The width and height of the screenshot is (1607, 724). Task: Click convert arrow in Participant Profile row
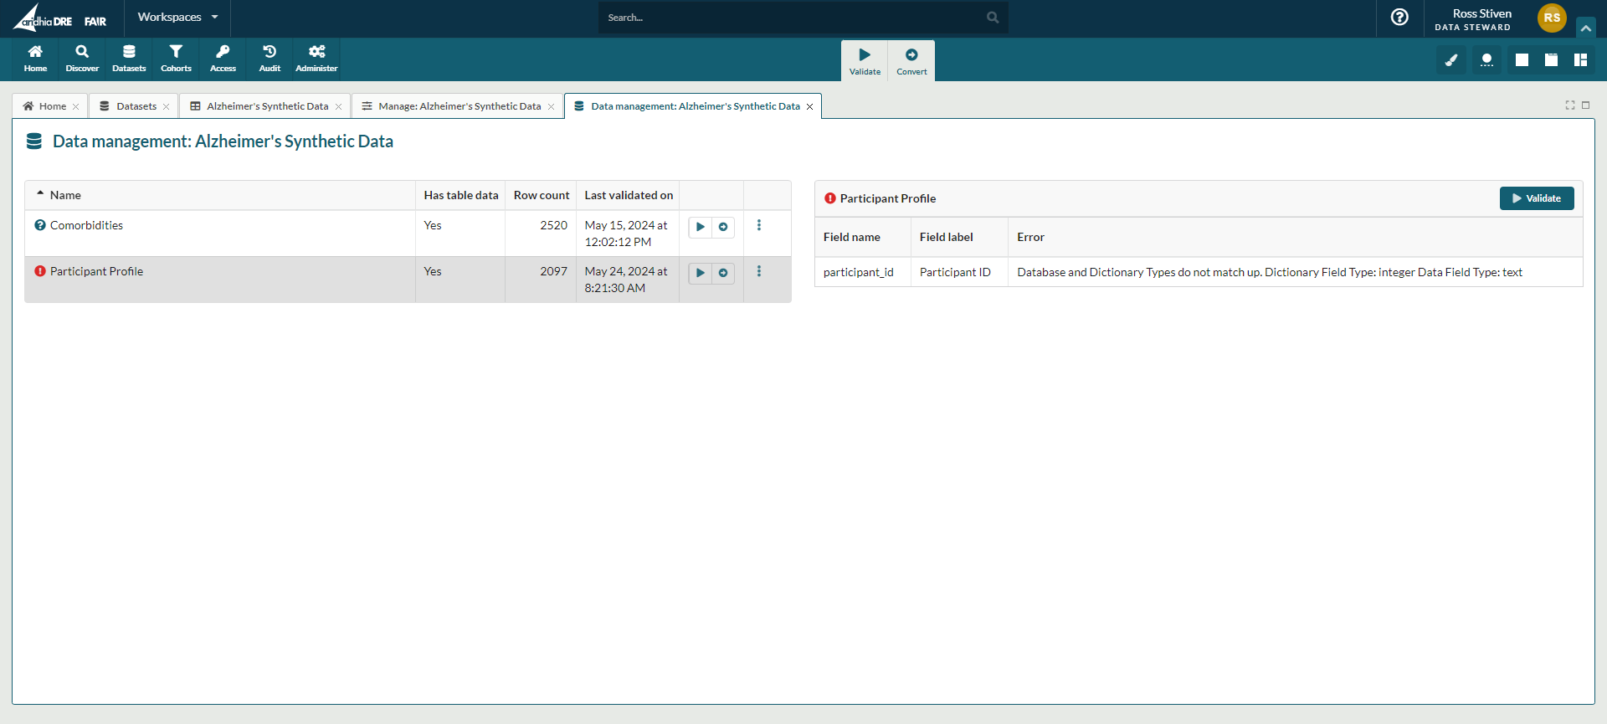pos(723,273)
